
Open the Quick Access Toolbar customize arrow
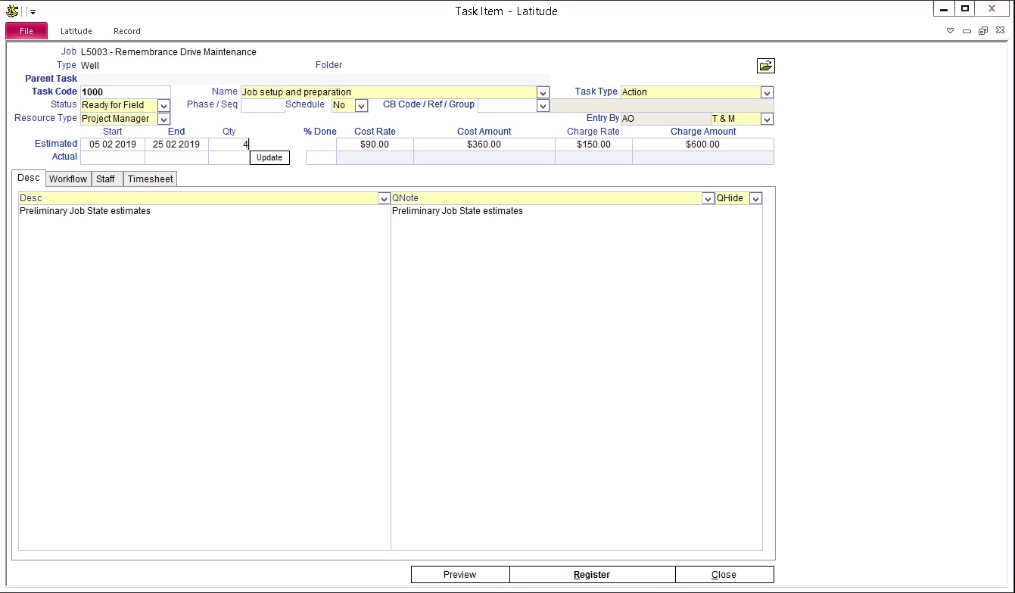pyautogui.click(x=33, y=12)
